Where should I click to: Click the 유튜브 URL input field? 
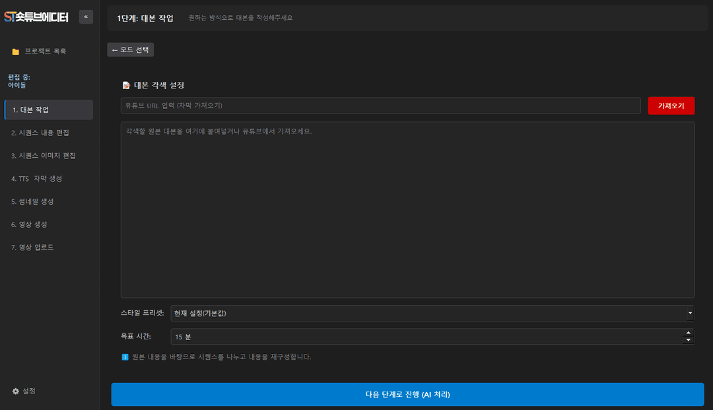[380, 105]
